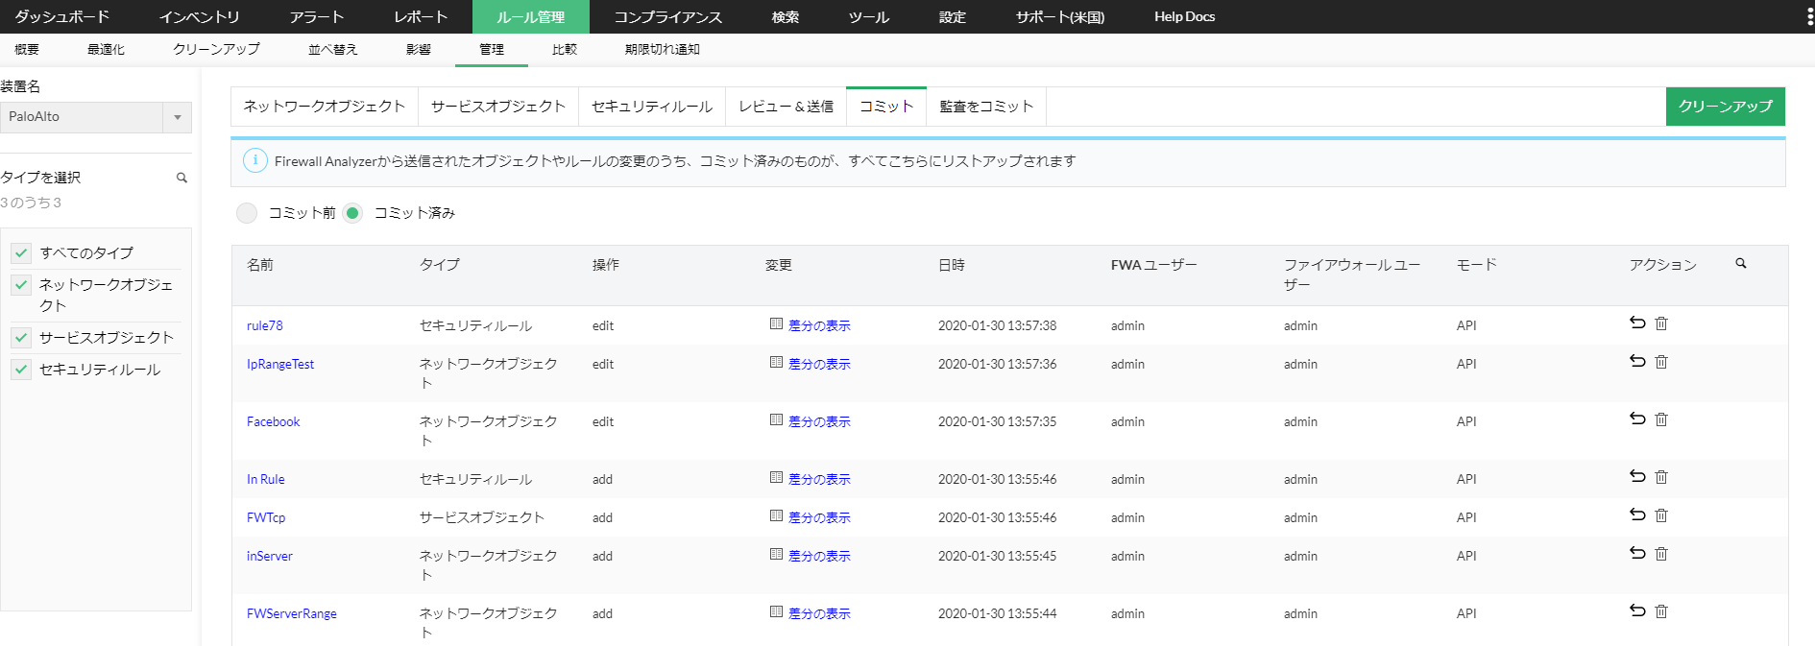Switch to the レビュー＆送信 tab

pos(786,107)
